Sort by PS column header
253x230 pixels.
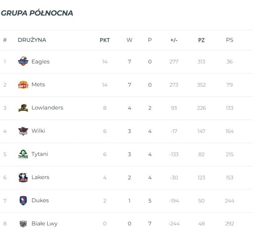[230, 40]
